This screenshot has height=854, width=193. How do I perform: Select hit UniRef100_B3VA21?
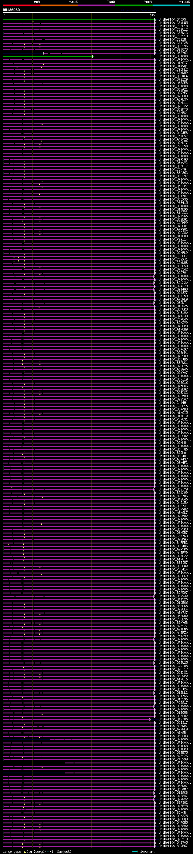coord(173,89)
